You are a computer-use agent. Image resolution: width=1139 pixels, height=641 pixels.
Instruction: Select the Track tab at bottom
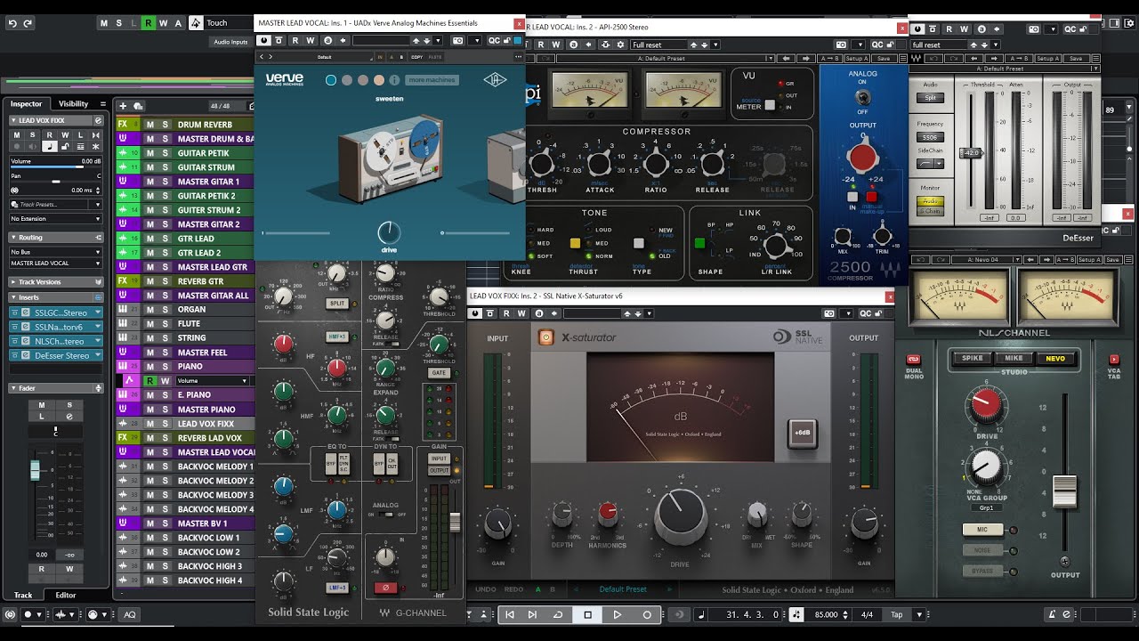pyautogui.click(x=23, y=595)
